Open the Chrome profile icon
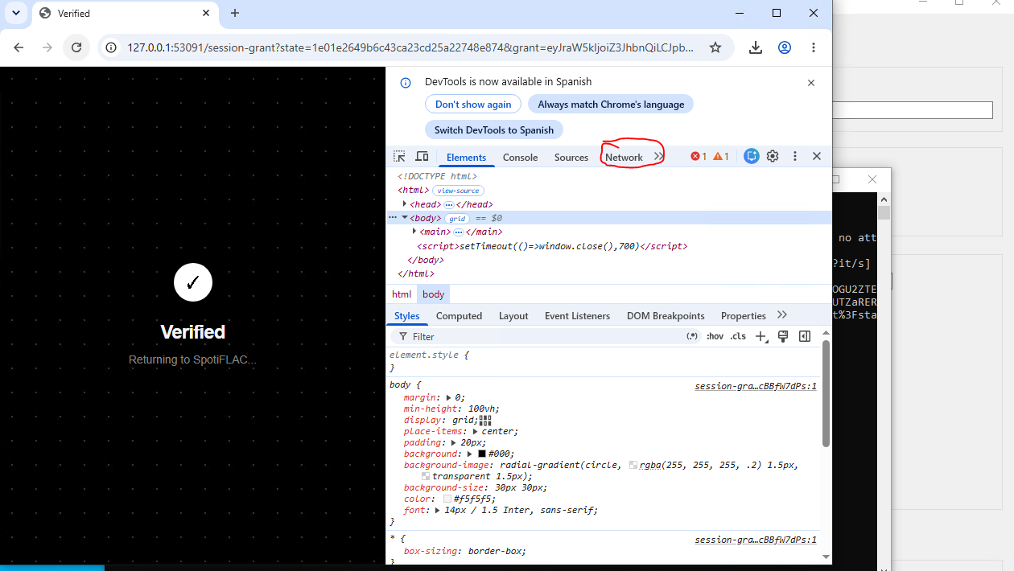This screenshot has height=571, width=1014. 785,47
